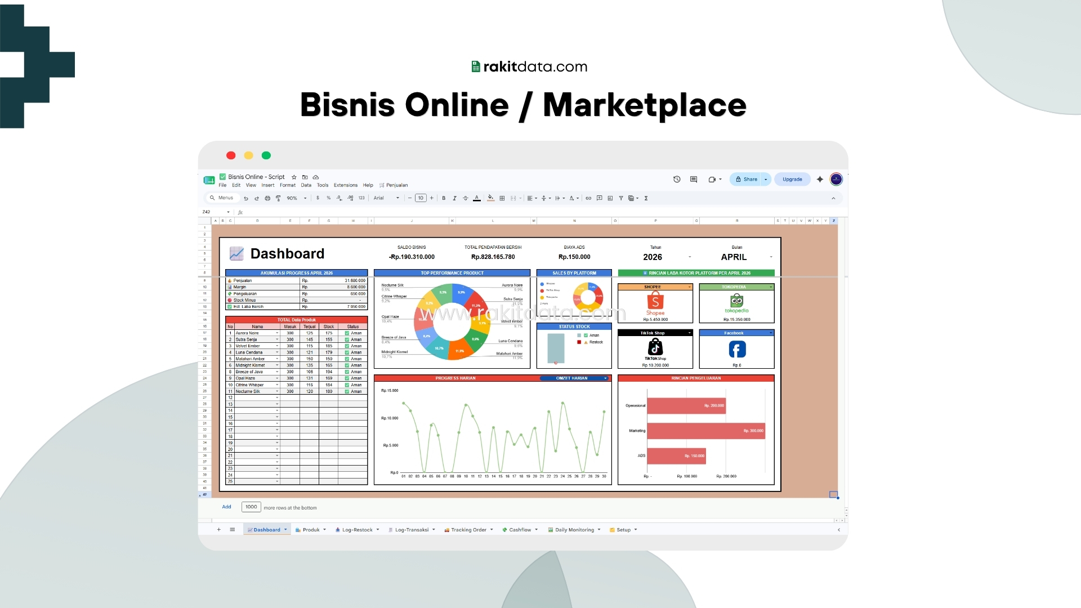Click the Menus search box

(222, 198)
